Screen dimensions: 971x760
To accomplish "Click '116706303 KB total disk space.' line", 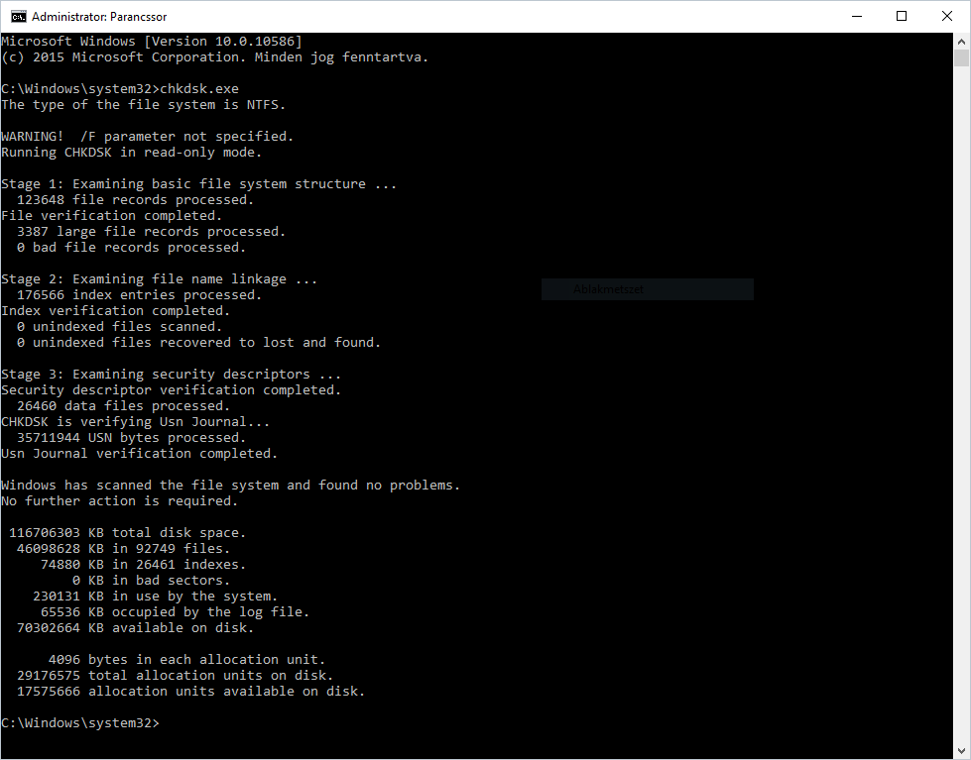I will click(x=128, y=533).
